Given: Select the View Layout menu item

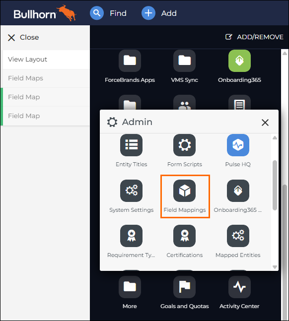Looking at the screenshot, I should [x=46, y=60].
